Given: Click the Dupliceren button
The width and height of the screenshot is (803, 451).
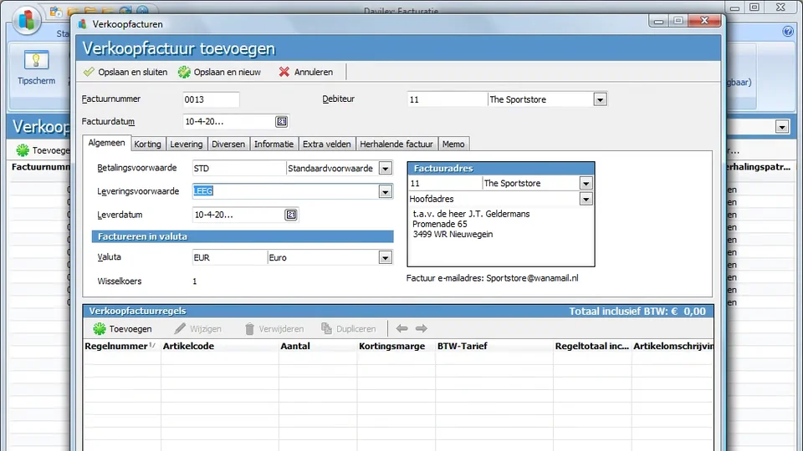Looking at the screenshot, I should coord(348,329).
